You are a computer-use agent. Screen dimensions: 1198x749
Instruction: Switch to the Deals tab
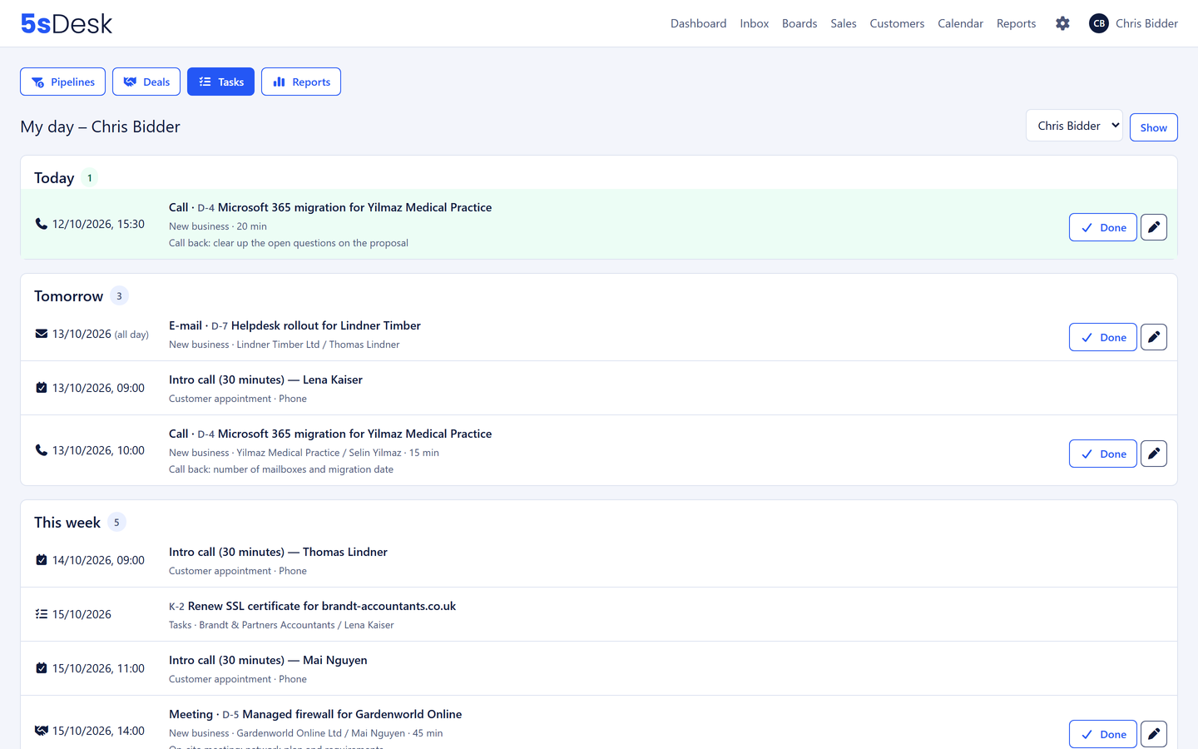pos(146,82)
